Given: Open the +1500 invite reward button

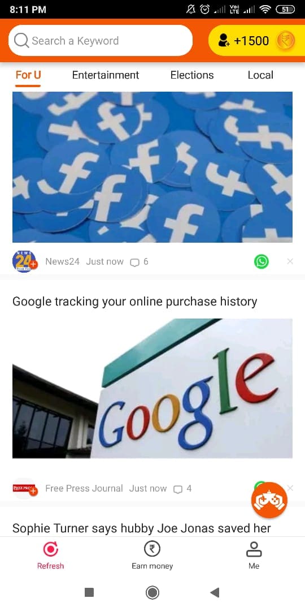Looking at the screenshot, I should [x=257, y=41].
